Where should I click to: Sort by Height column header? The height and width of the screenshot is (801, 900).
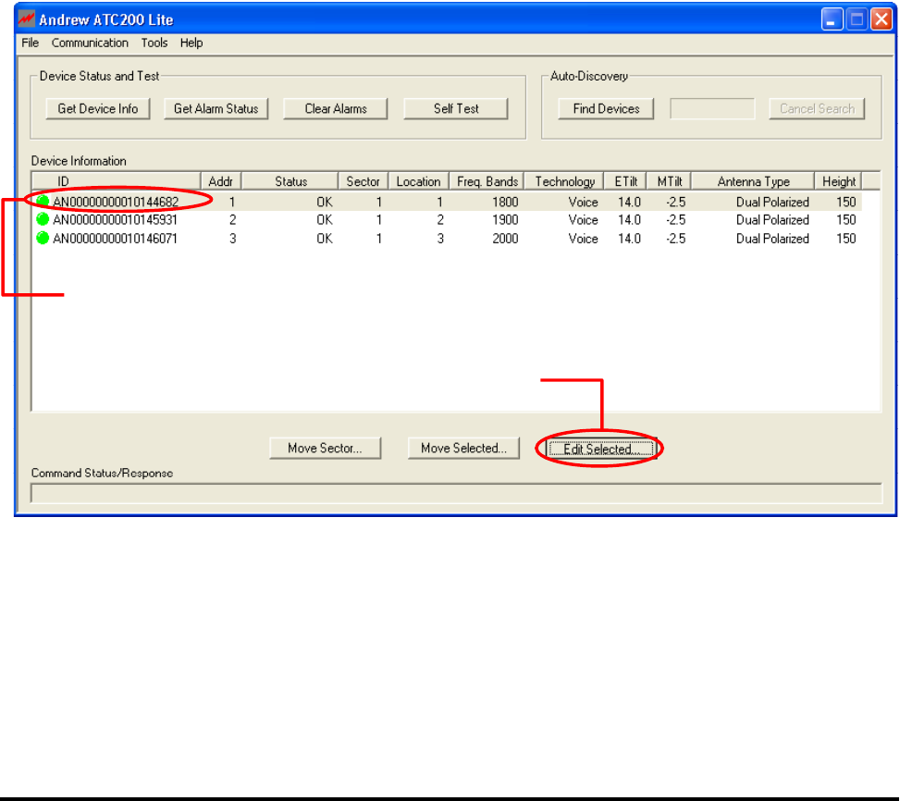[839, 181]
